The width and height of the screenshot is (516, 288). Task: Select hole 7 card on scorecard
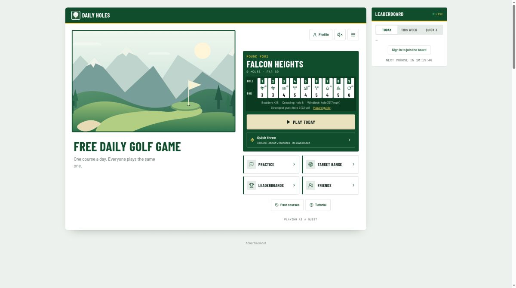[x=327, y=88]
